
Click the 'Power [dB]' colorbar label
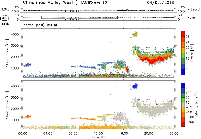click(x=192, y=53)
